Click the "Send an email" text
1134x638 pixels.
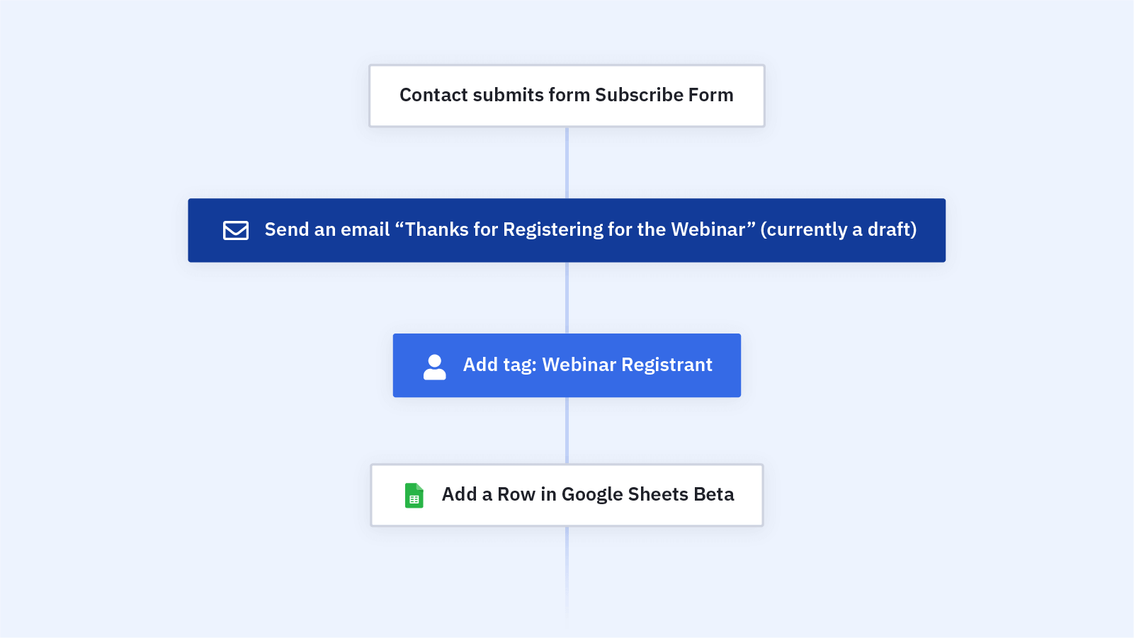click(x=327, y=229)
